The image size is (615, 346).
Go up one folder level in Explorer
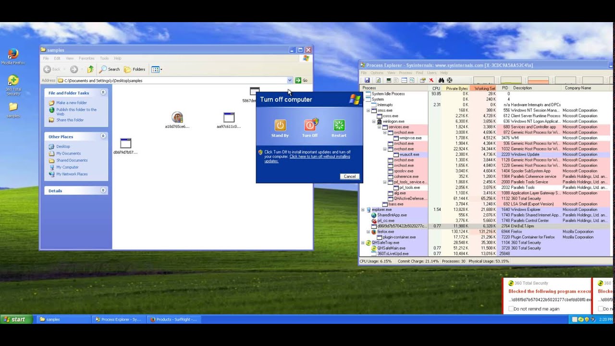[x=90, y=69]
